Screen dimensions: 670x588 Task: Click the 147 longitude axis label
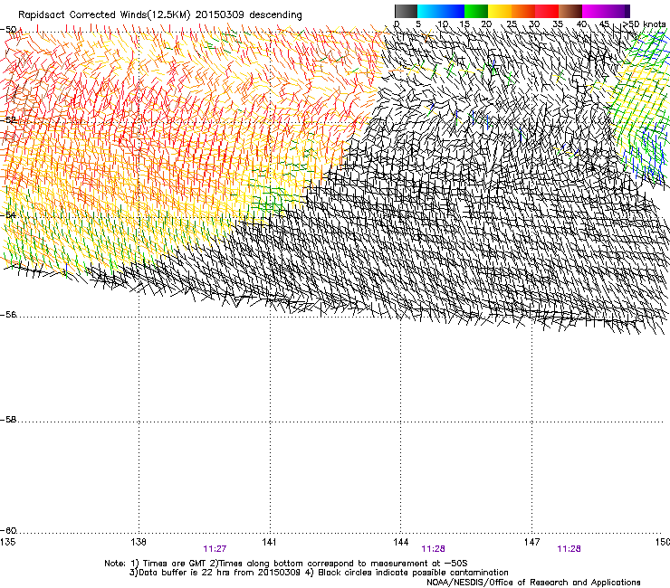click(531, 542)
